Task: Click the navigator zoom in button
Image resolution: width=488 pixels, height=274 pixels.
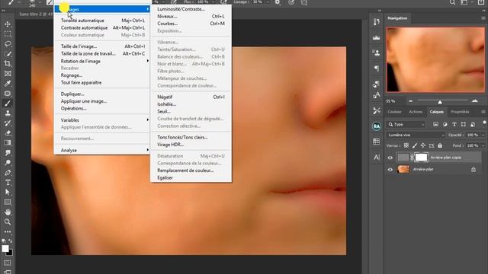Action: click(474, 101)
